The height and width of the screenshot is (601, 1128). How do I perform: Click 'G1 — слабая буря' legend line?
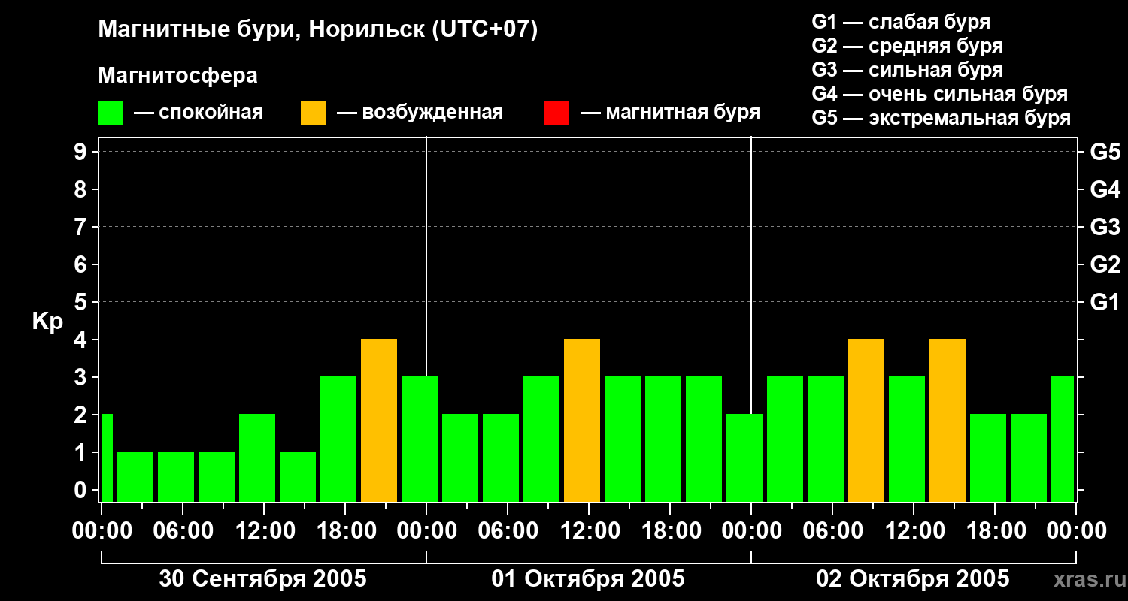tap(901, 21)
